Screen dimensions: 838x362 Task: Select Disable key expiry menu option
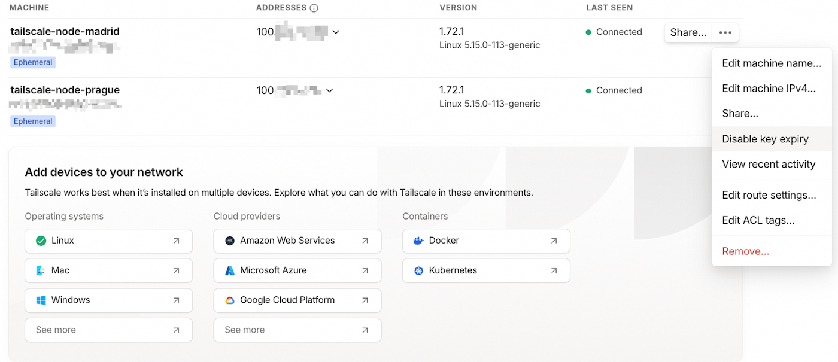pos(765,139)
